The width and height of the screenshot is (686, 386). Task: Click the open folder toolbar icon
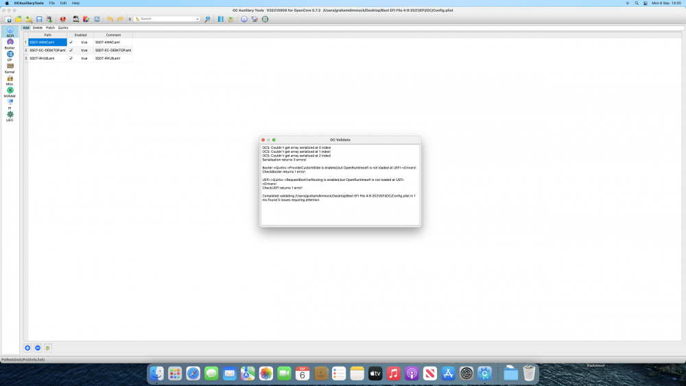tap(19, 19)
